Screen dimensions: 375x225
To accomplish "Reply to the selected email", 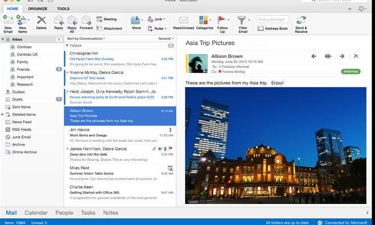I will pyautogui.click(x=59, y=23).
